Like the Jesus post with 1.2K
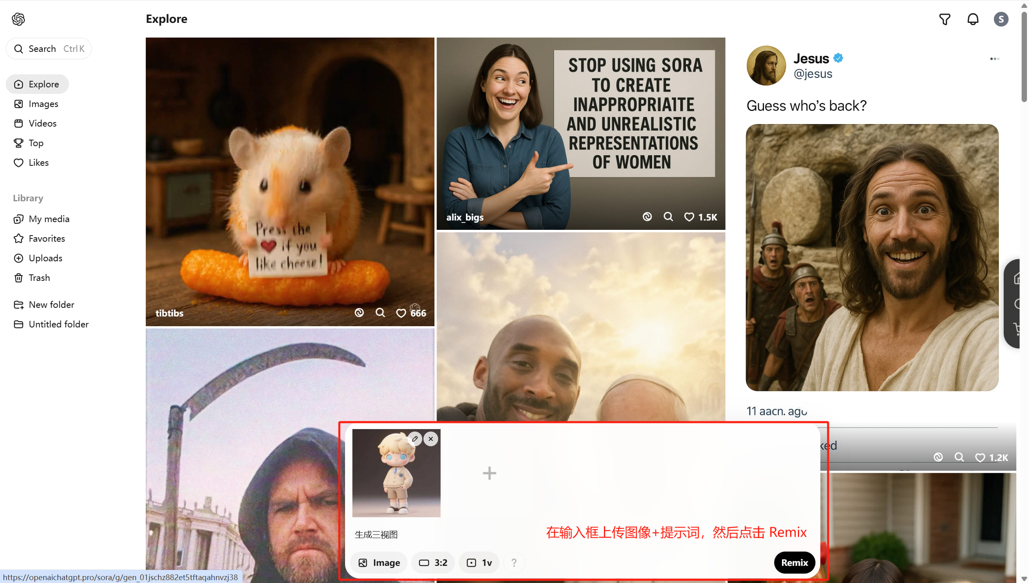1029x583 pixels. pos(980,458)
